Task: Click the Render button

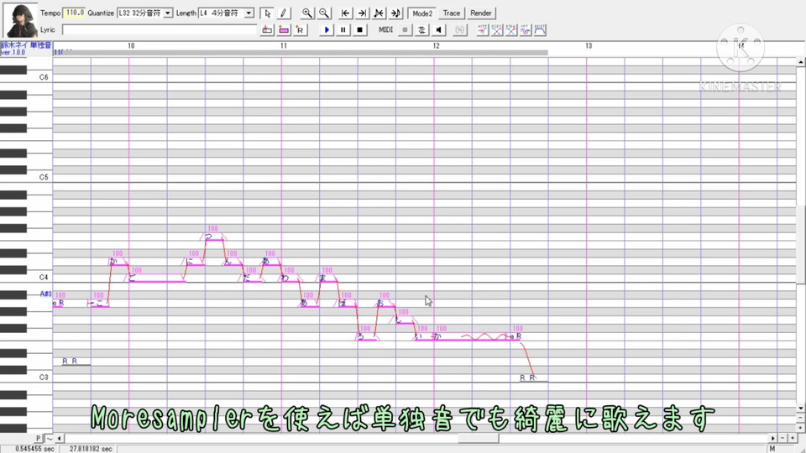Action: pos(480,13)
